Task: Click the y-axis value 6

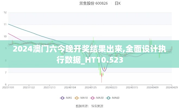Action: pyautogui.click(x=6, y=85)
